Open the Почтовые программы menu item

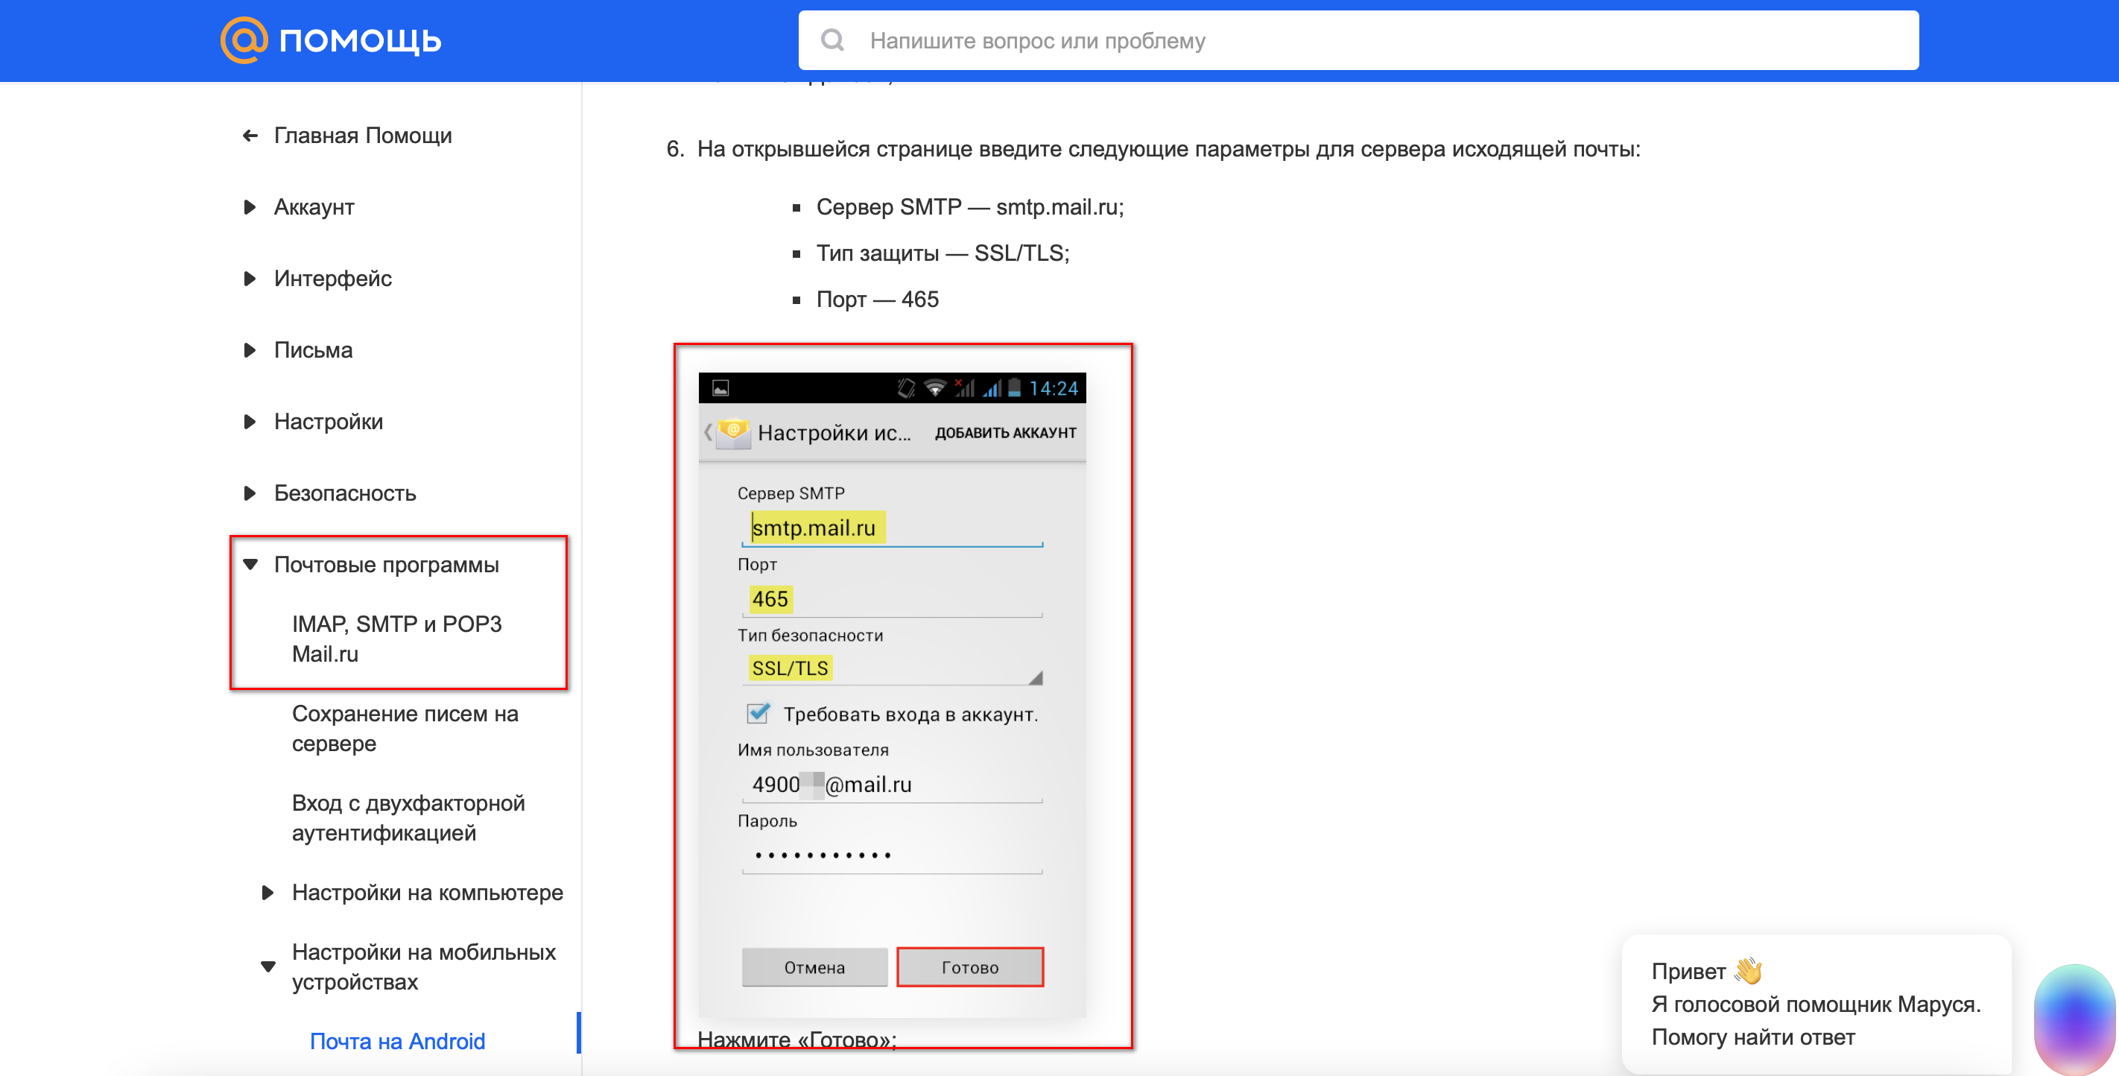(x=387, y=565)
